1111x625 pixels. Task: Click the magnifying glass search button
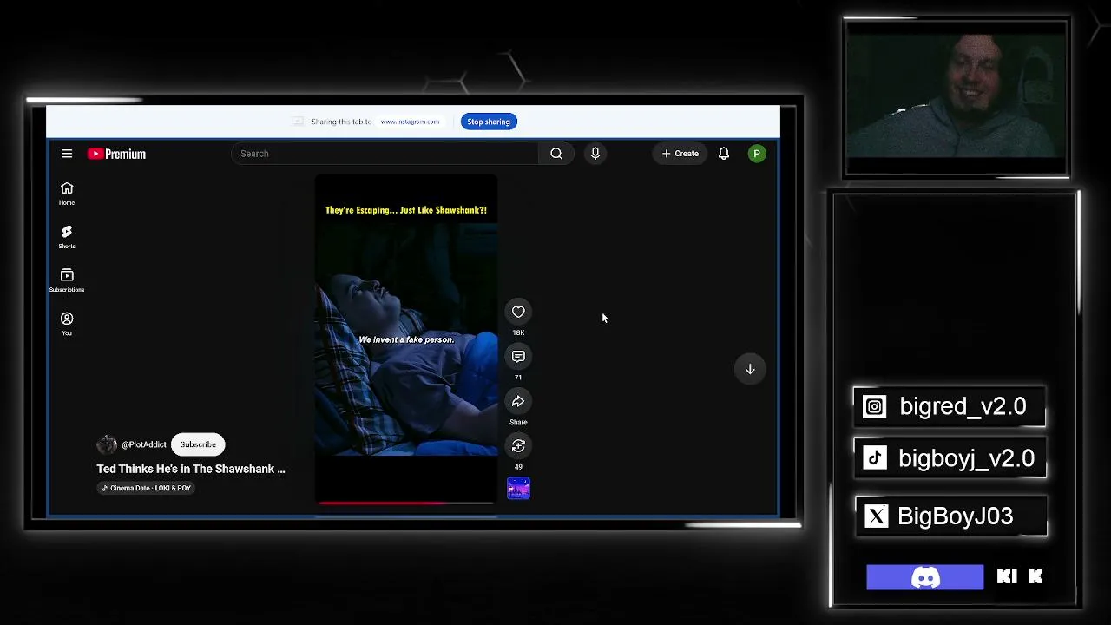point(556,154)
